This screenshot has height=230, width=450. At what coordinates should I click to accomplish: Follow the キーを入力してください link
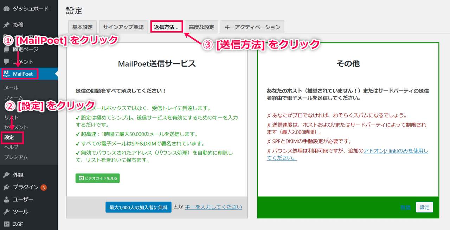[213, 207]
